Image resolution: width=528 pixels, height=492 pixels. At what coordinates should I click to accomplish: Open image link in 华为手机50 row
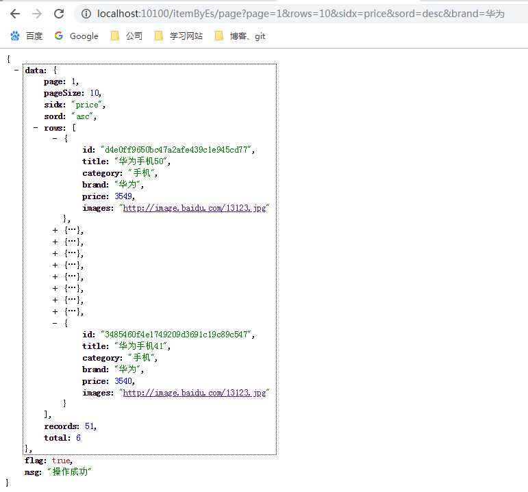pos(194,208)
